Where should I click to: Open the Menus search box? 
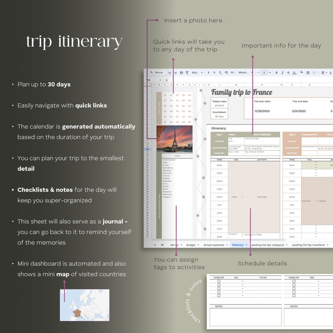(x=157, y=73)
